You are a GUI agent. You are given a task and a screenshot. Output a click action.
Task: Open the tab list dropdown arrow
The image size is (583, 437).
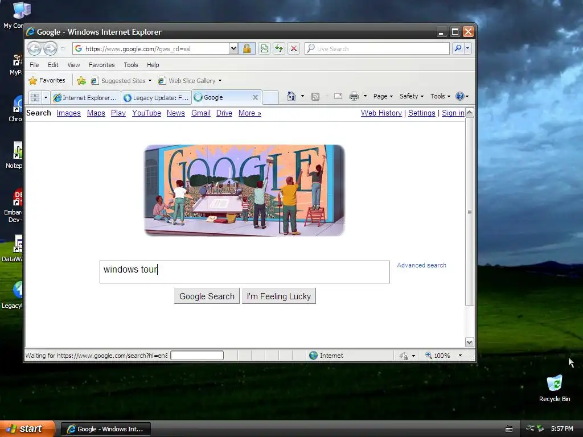click(x=46, y=97)
